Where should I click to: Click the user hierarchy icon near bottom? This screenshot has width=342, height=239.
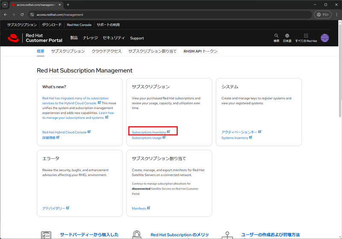[x=227, y=235]
